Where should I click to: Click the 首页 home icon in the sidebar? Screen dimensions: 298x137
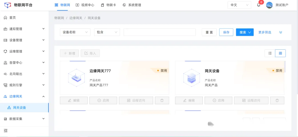tap(6, 18)
